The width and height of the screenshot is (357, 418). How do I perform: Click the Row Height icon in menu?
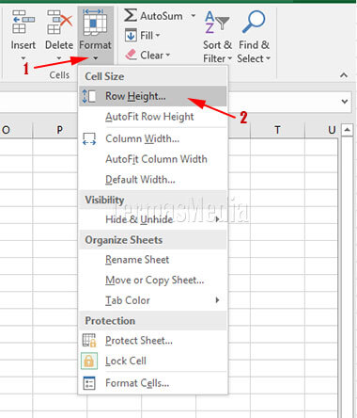click(x=89, y=96)
